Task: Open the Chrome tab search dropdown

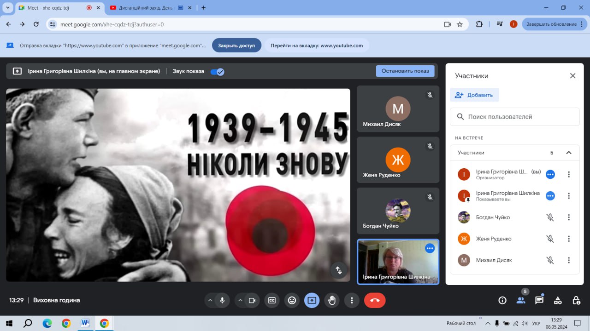Action: [8, 8]
